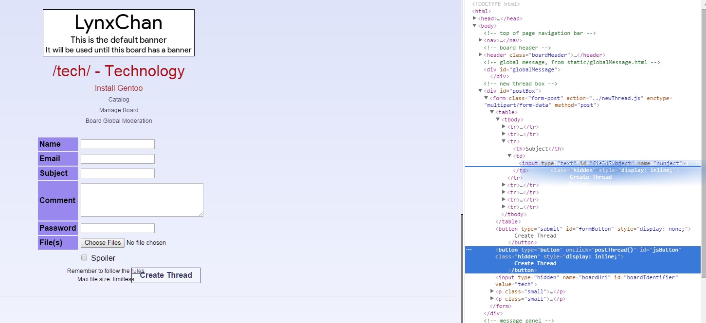The width and height of the screenshot is (706, 323).
Task: Click the Create Thread button
Action: [x=166, y=275]
